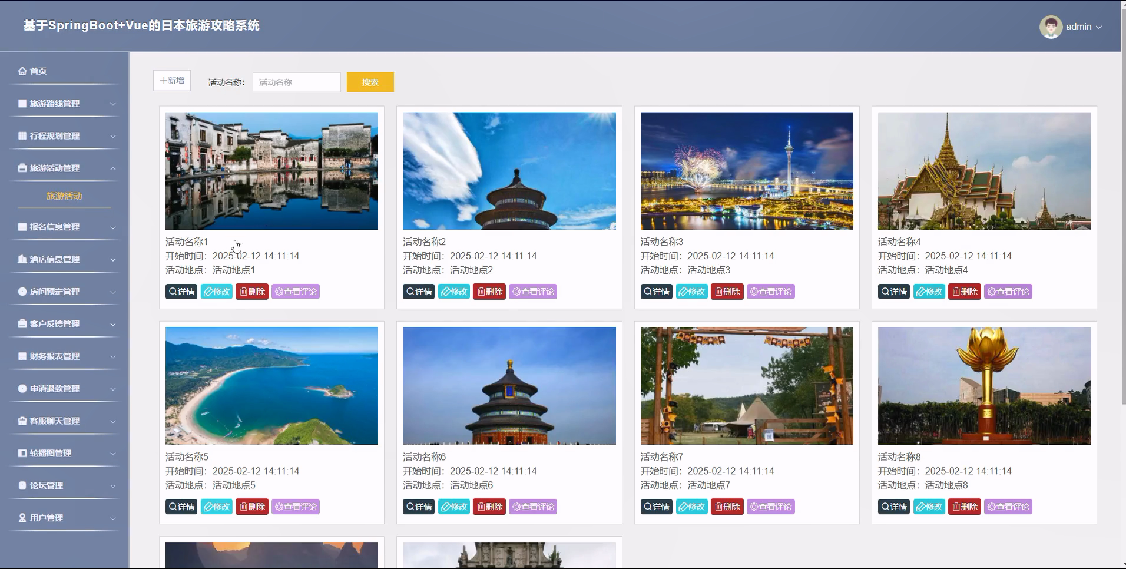Expand the 报名信息管理 chevron
The image size is (1126, 569).
click(113, 227)
